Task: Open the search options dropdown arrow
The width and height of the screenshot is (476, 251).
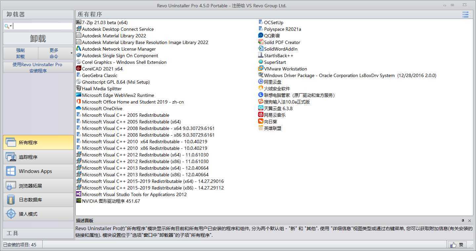Action: pyautogui.click(x=11, y=26)
